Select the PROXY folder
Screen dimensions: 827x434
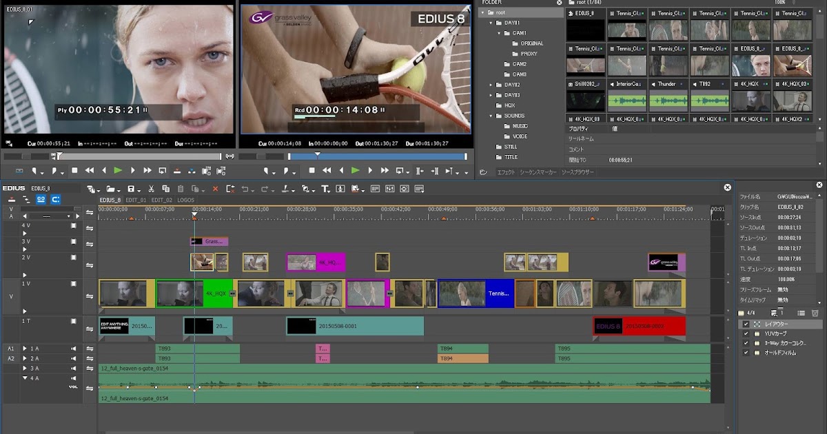point(529,54)
